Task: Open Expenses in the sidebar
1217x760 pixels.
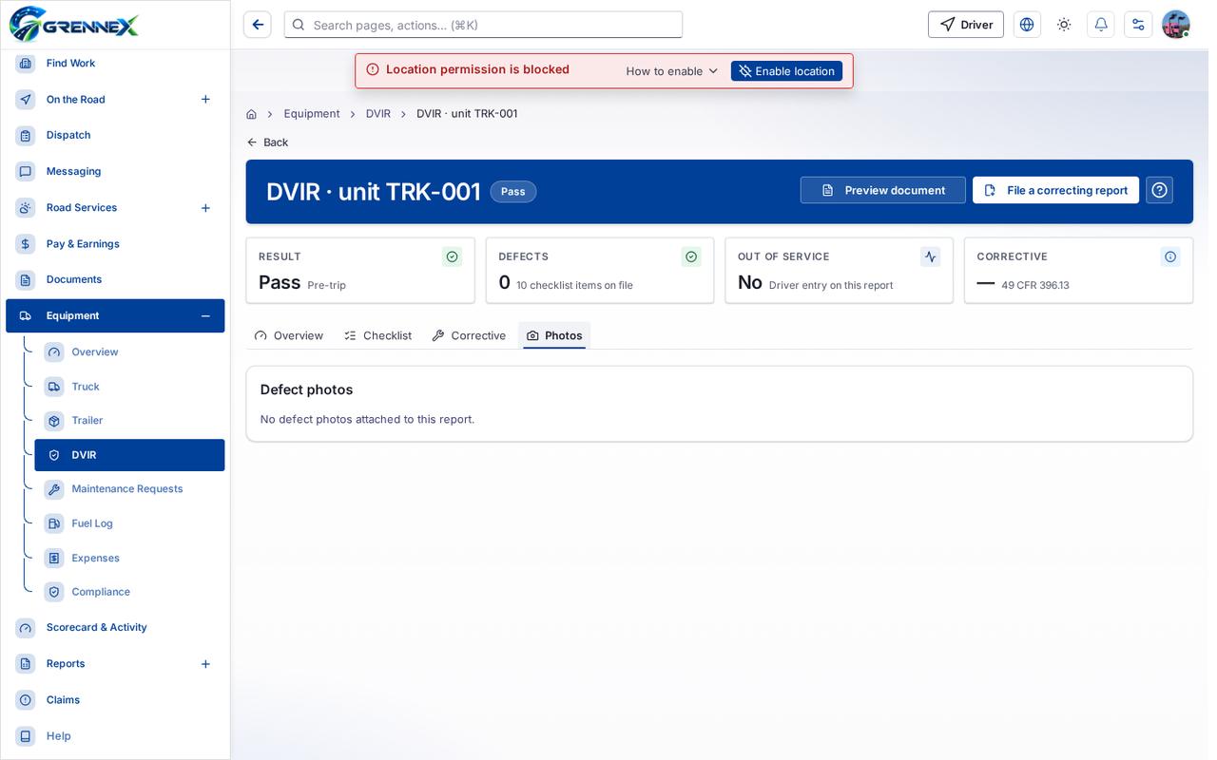Action: tap(129, 558)
